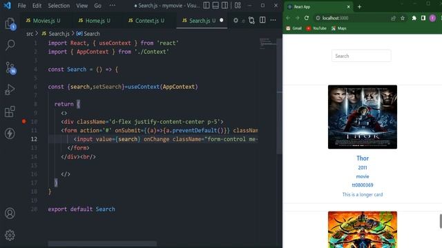Click the share page icon in address bar
Viewport: 442px width, 248px height.
coord(394,19)
